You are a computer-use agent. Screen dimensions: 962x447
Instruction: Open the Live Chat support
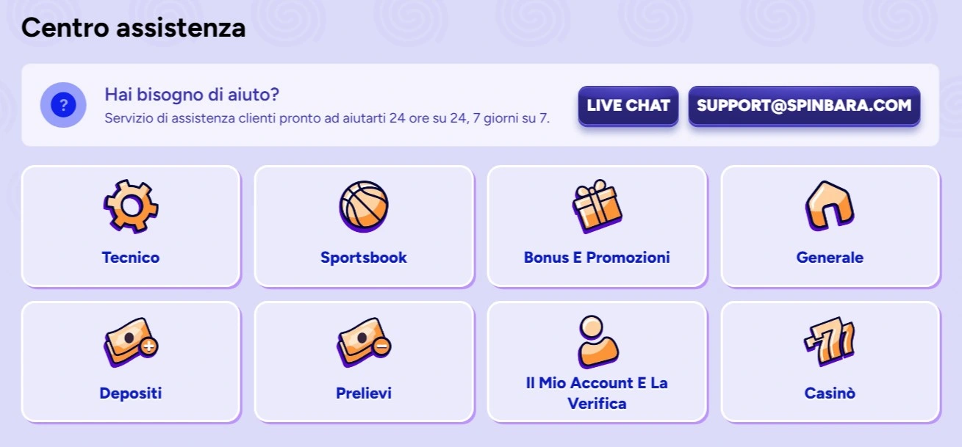pyautogui.click(x=628, y=105)
